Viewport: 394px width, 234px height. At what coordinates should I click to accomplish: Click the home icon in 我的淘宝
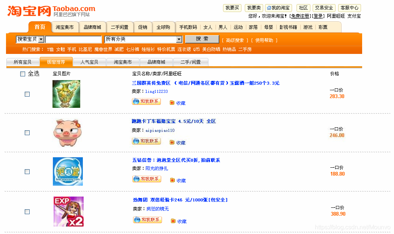[269, 8]
